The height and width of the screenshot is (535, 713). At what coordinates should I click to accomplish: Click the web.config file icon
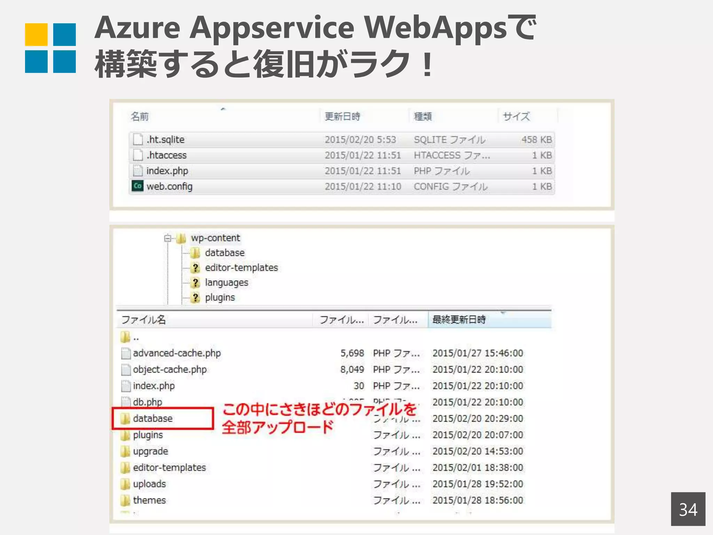click(138, 186)
